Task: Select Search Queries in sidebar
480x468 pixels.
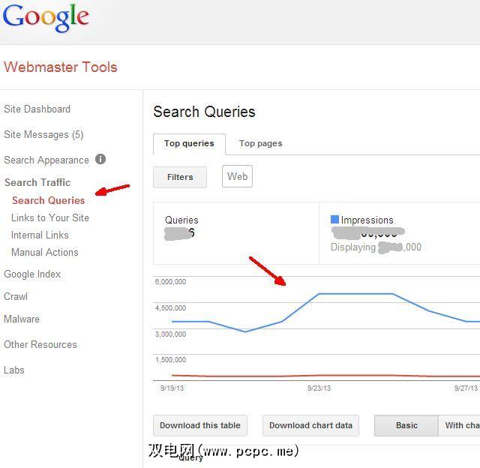Action: click(48, 200)
